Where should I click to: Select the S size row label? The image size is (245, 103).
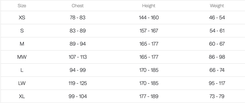[22, 31]
